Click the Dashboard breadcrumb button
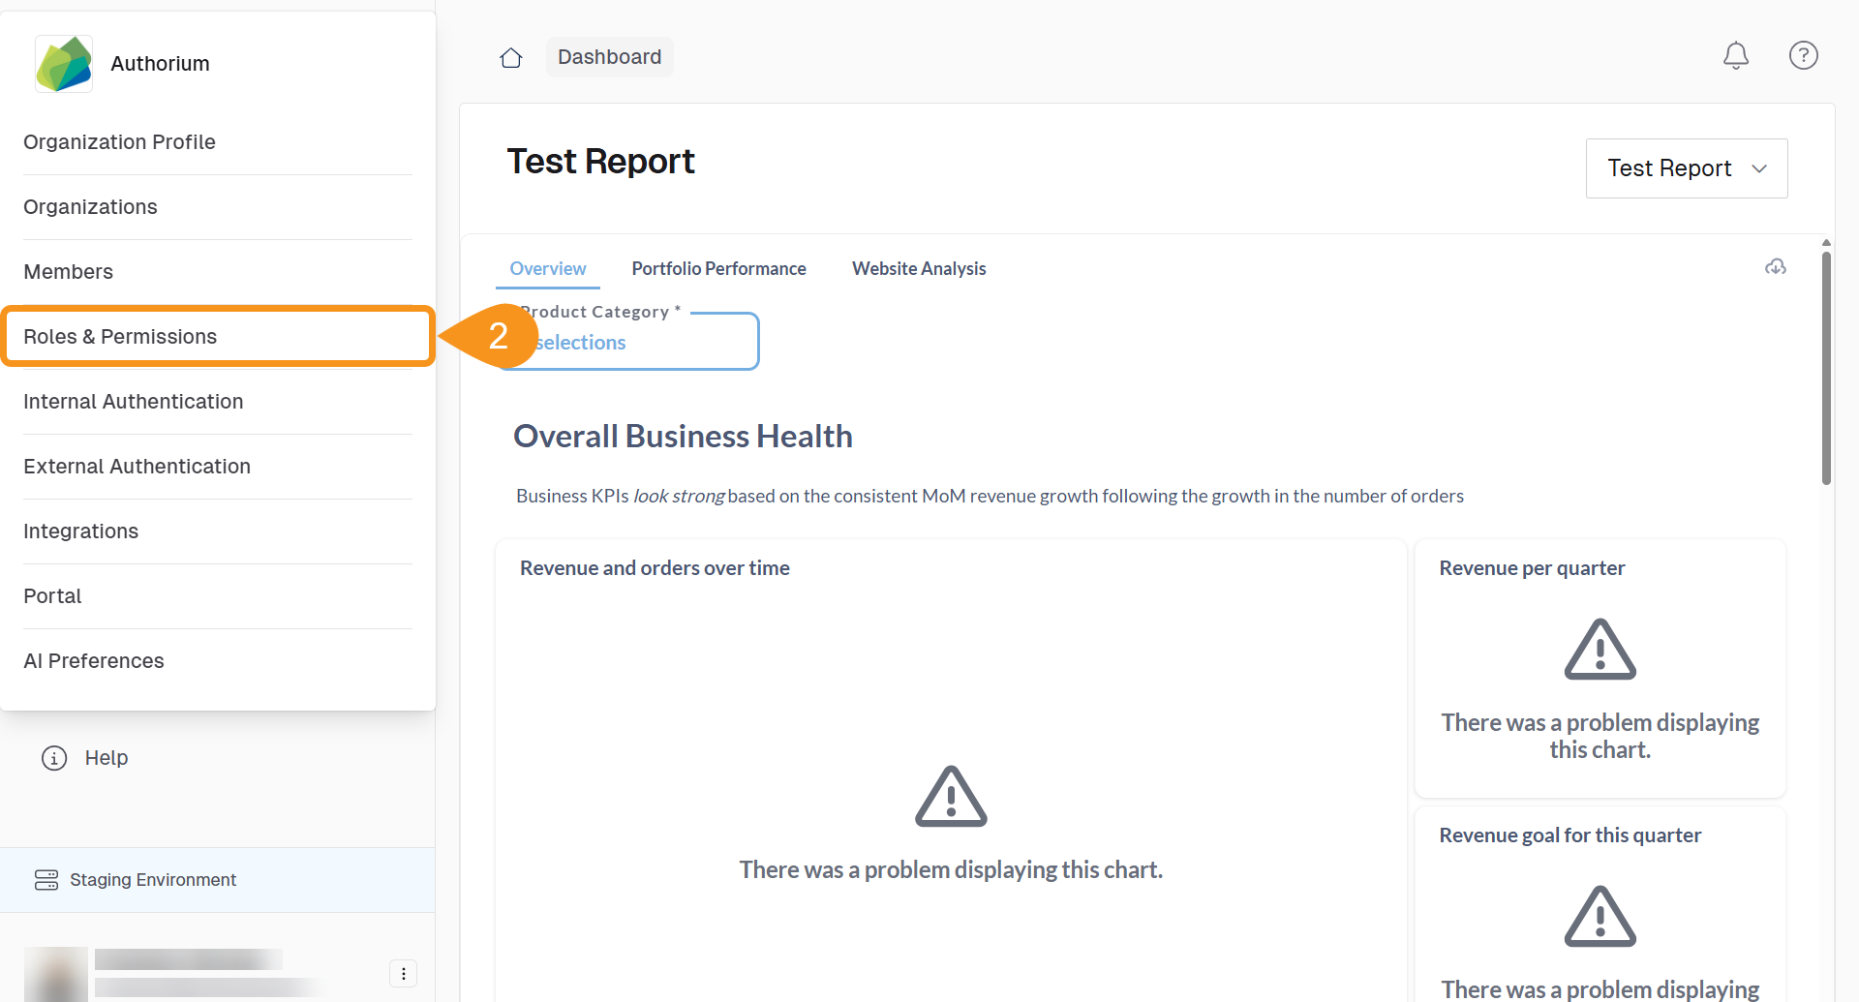Viewport: 1859px width, 1002px height. (x=609, y=57)
